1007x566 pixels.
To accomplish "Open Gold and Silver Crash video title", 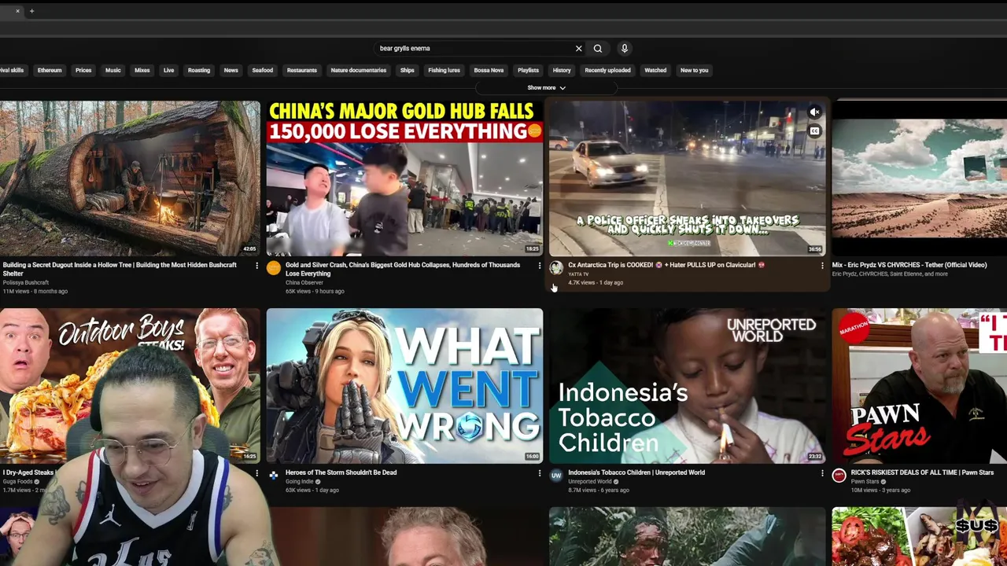I will coord(403,269).
